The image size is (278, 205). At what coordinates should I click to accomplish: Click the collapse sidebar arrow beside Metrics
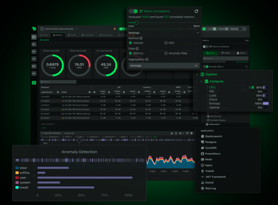tap(247, 41)
